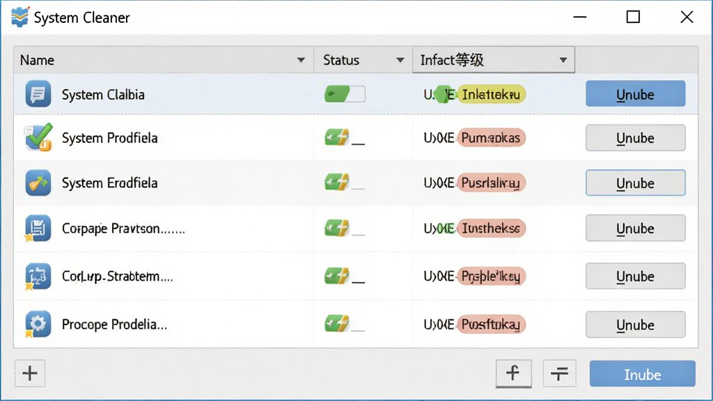Toggle the Corpape Pravtson status switch

click(345, 228)
